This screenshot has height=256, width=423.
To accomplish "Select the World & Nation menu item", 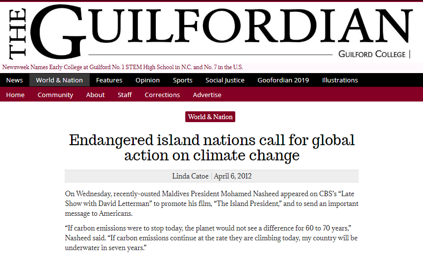I will pos(59,80).
